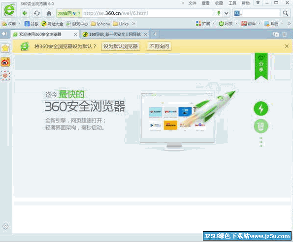The image size is (293, 242).
Task: Open the 扩展 extensions dropdown
Action: [x=205, y=24]
